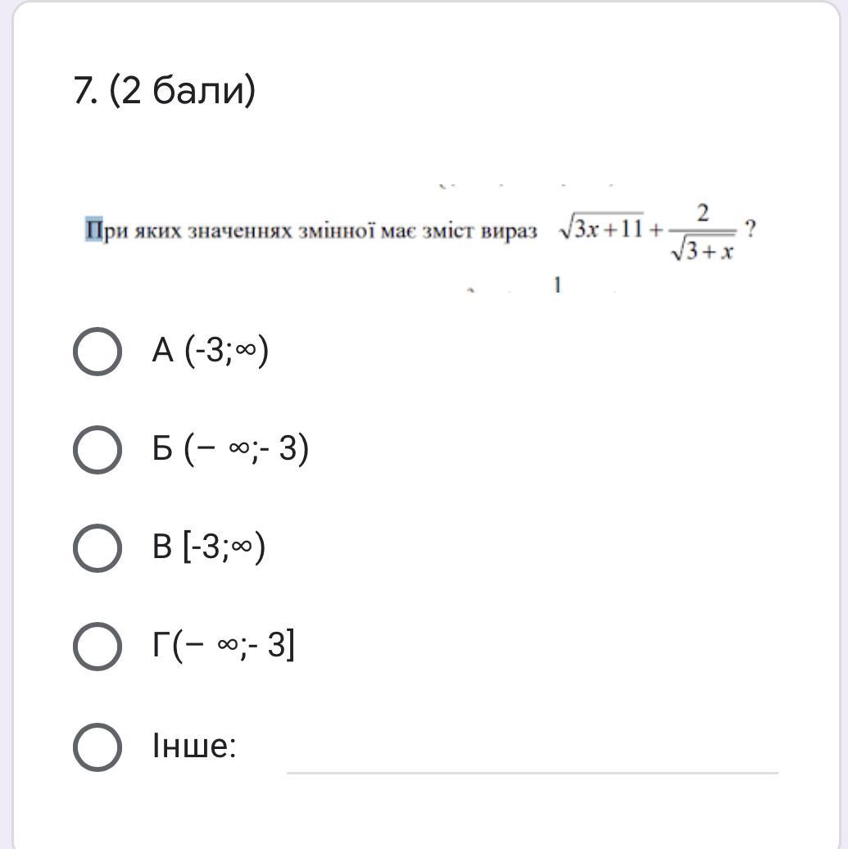
Task: Focus the Інше text input line
Action: coord(532,758)
